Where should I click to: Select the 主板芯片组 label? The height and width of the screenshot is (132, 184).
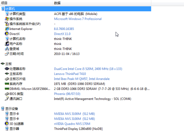tap(18, 79)
